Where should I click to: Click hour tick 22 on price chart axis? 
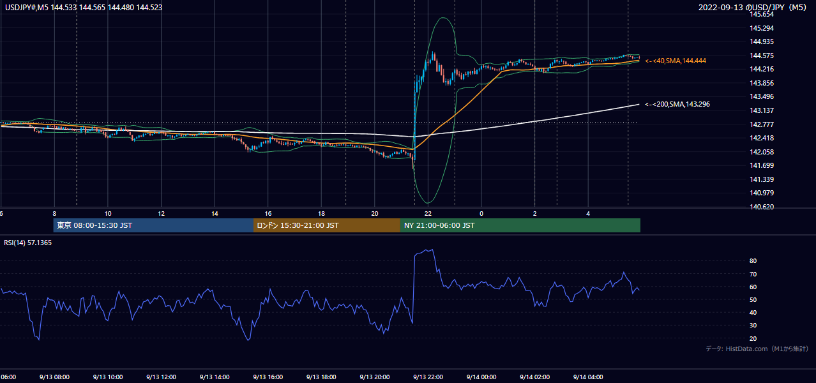click(428, 213)
